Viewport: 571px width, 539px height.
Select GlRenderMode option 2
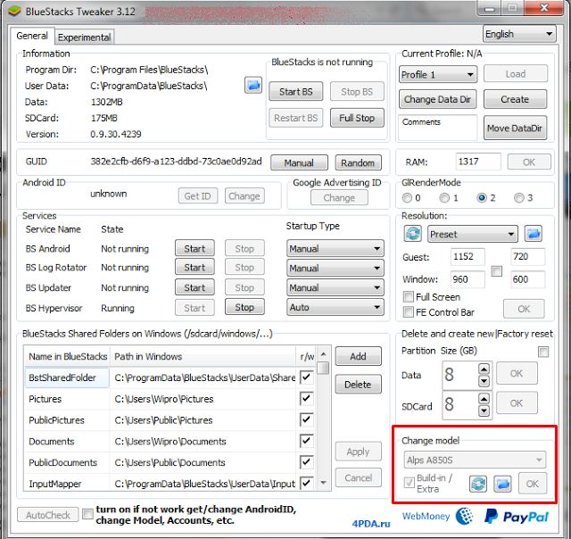[482, 198]
